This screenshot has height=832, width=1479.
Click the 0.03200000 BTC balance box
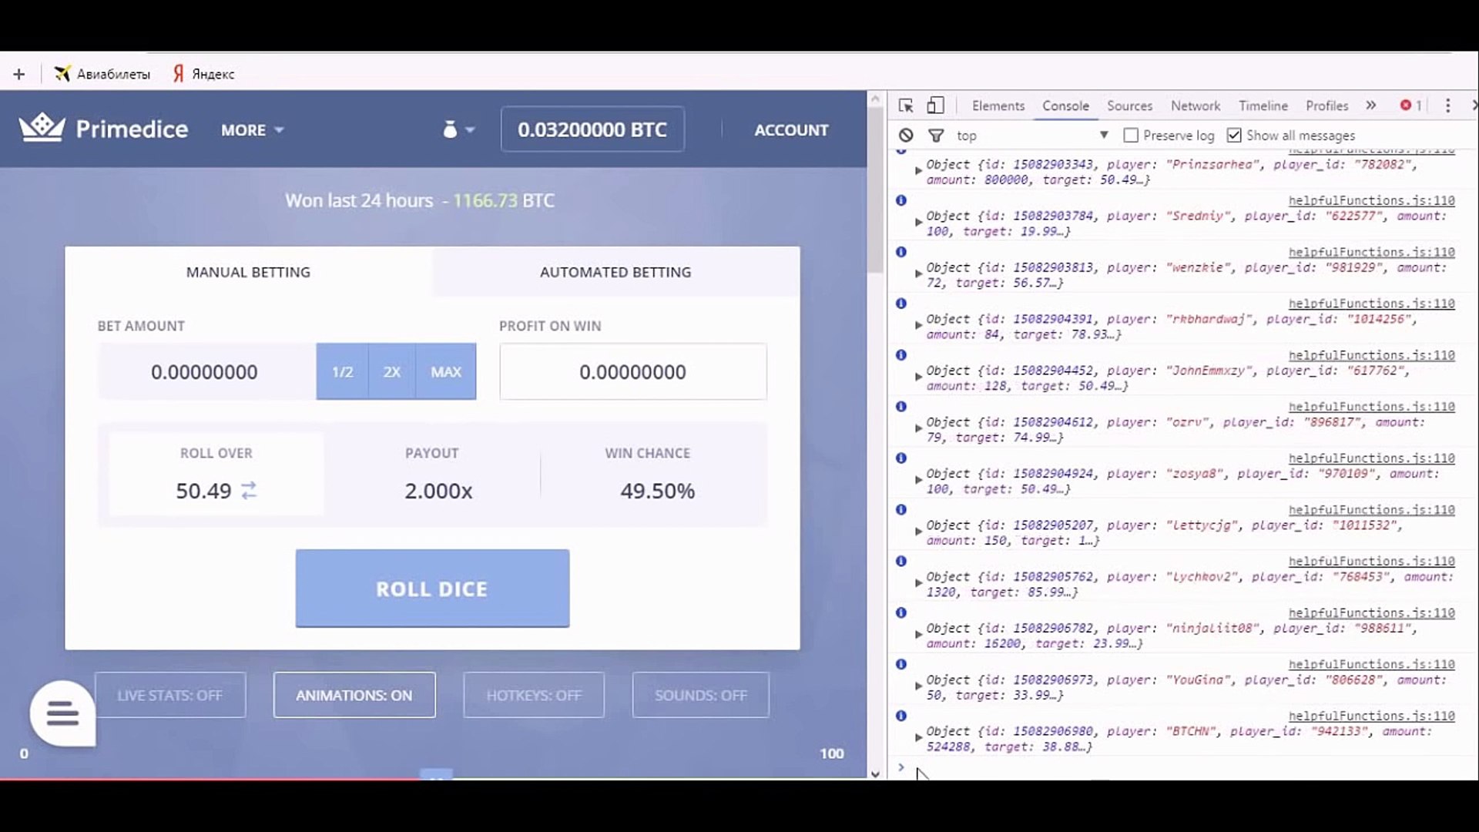coord(592,129)
